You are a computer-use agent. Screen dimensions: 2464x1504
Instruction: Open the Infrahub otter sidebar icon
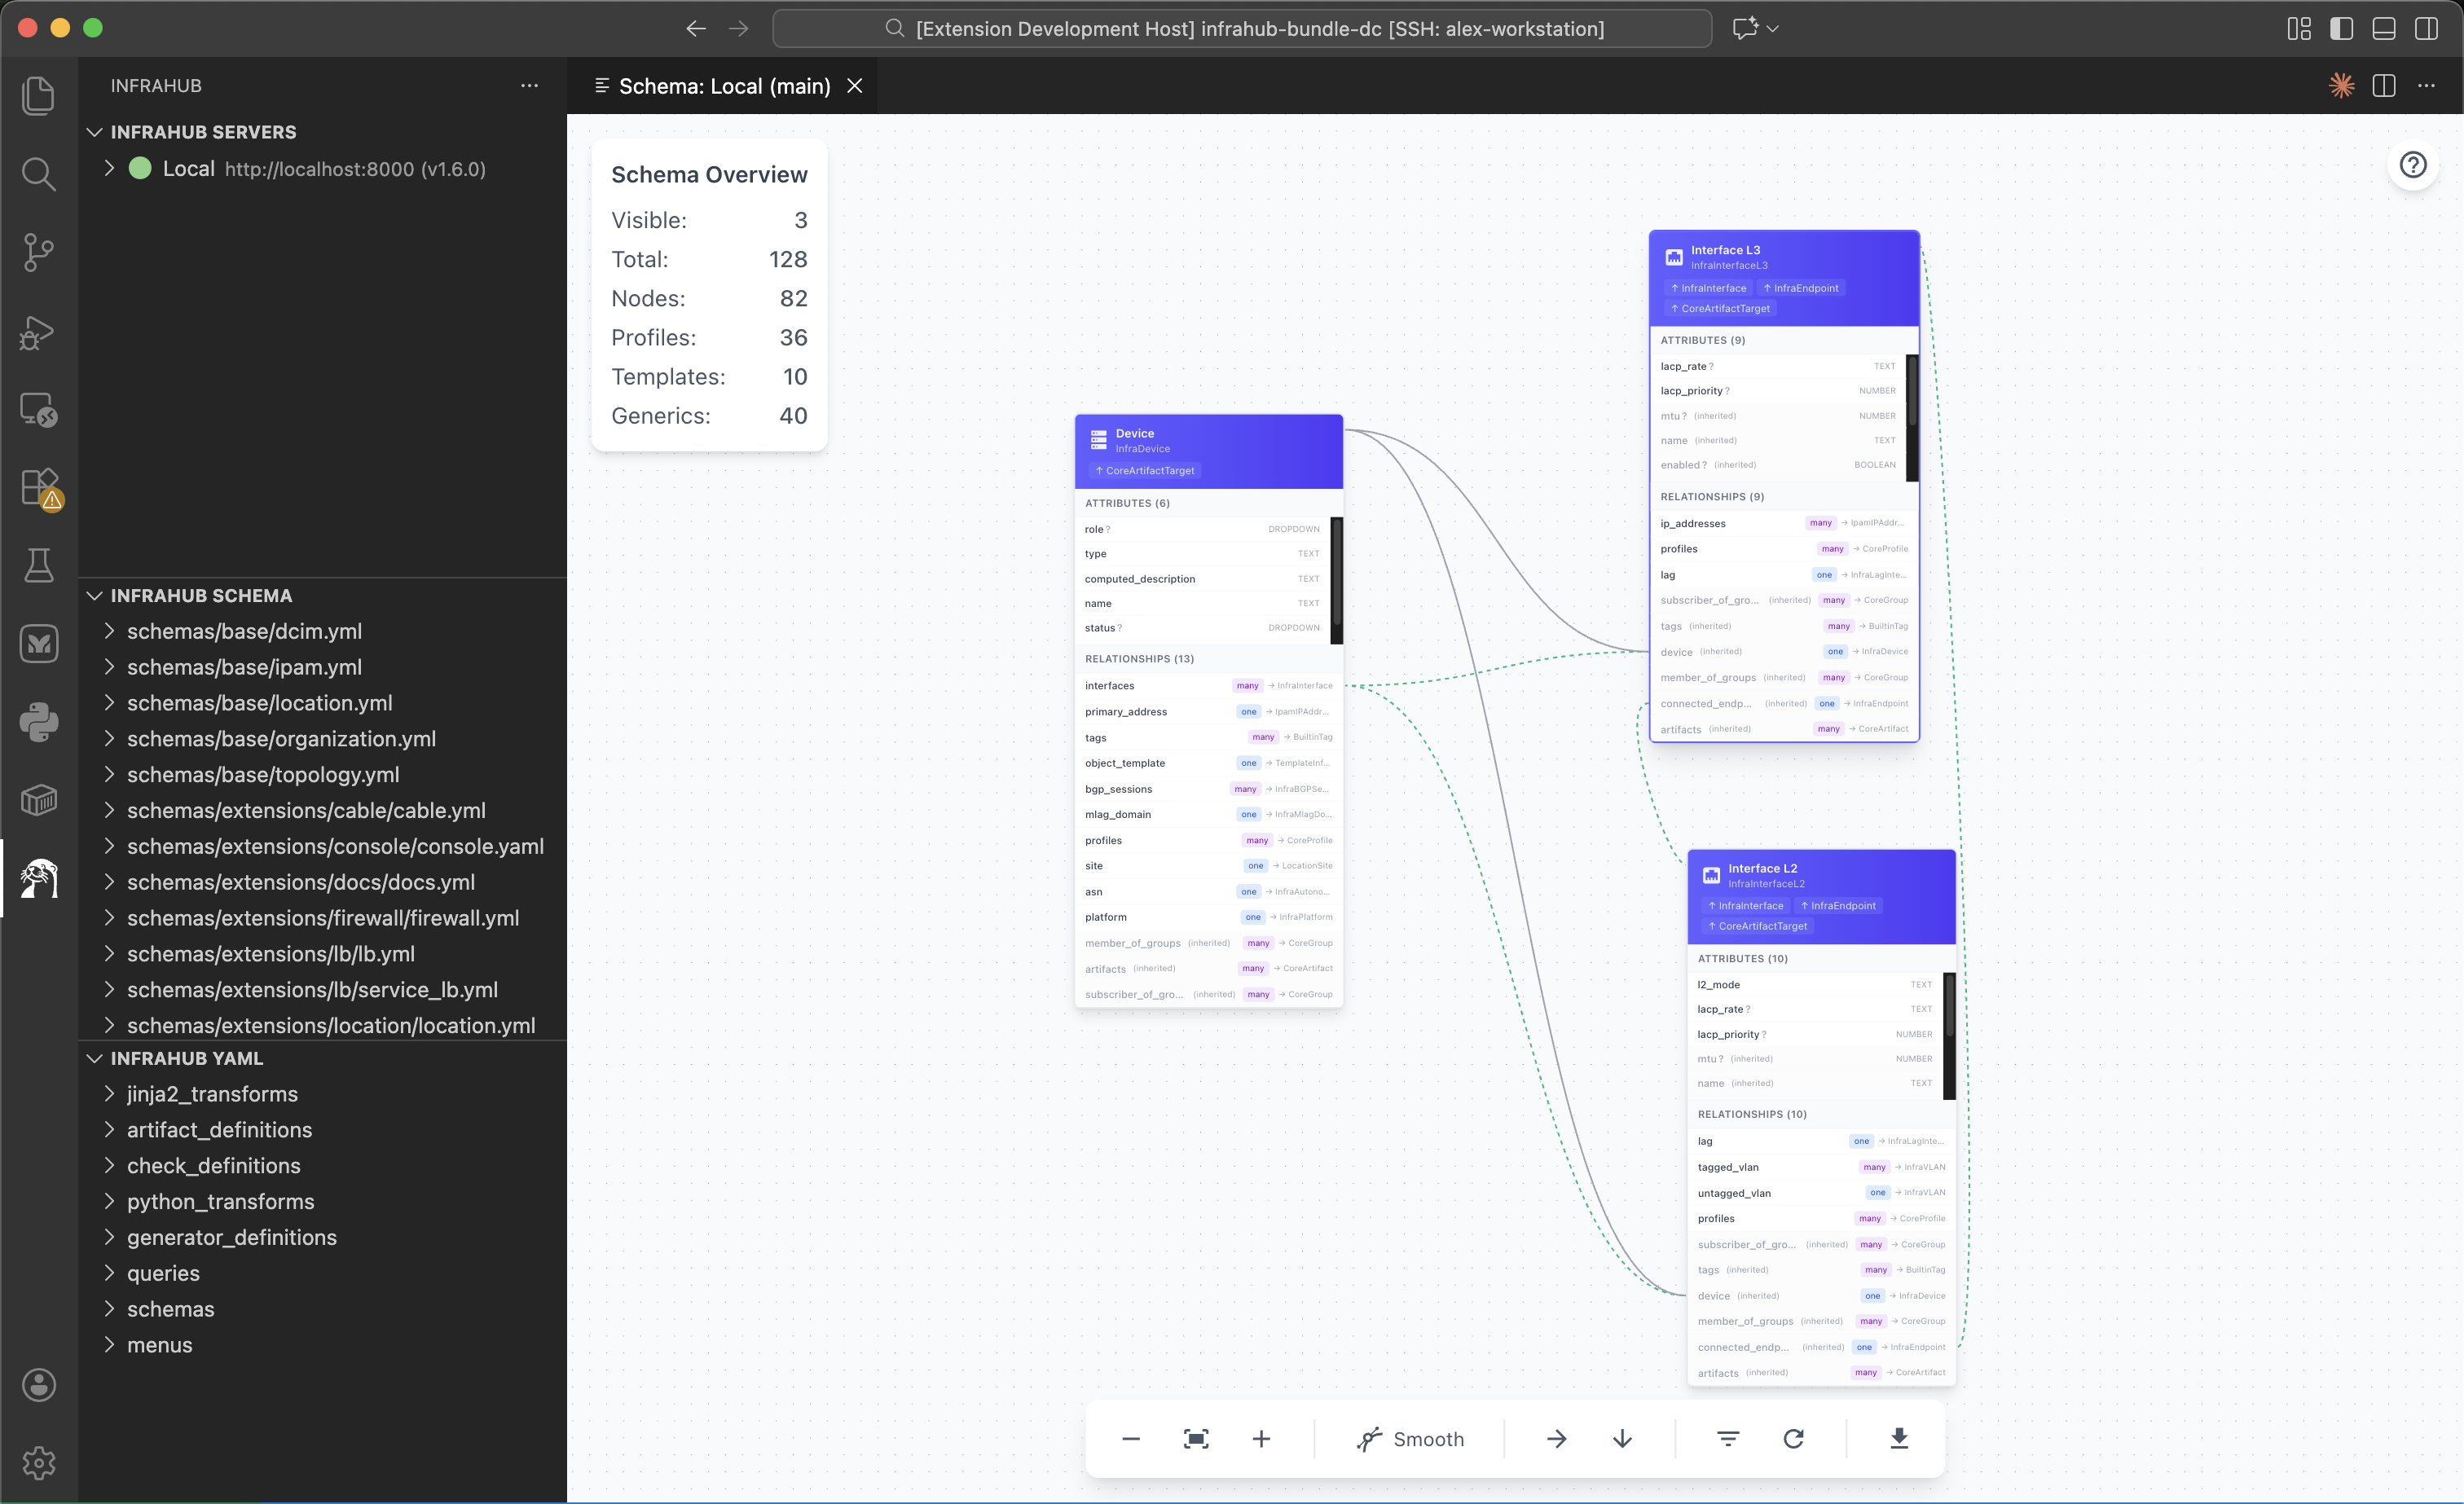point(39,879)
